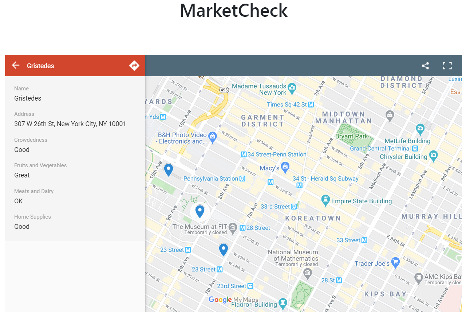View the map in fullscreen
This screenshot has width=470, height=317.
447,66
